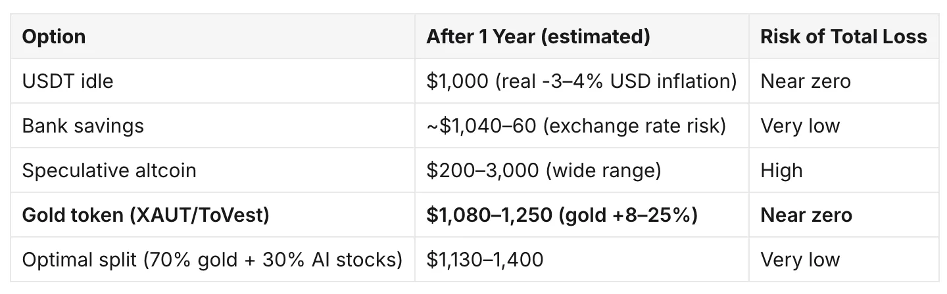This screenshot has height=294, width=947.
Task: Click the "Risk of Total Loss" header
Action: 844,37
